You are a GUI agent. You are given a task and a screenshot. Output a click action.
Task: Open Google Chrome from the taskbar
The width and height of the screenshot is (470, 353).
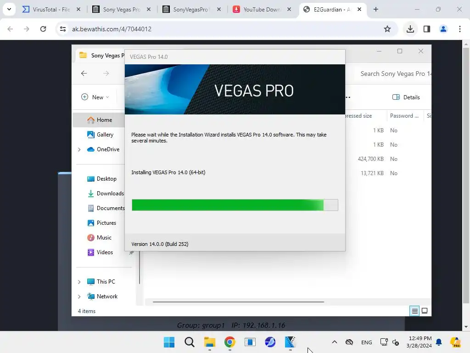[229, 342]
